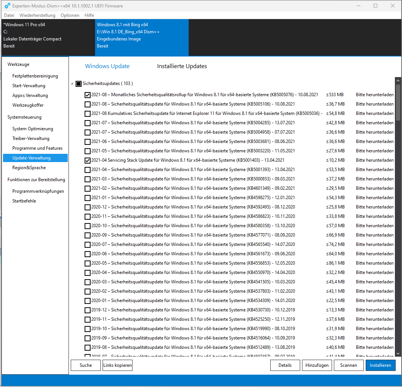The height and width of the screenshot is (387, 402).
Task: Click the Hinzufügen button
Action: click(x=317, y=365)
